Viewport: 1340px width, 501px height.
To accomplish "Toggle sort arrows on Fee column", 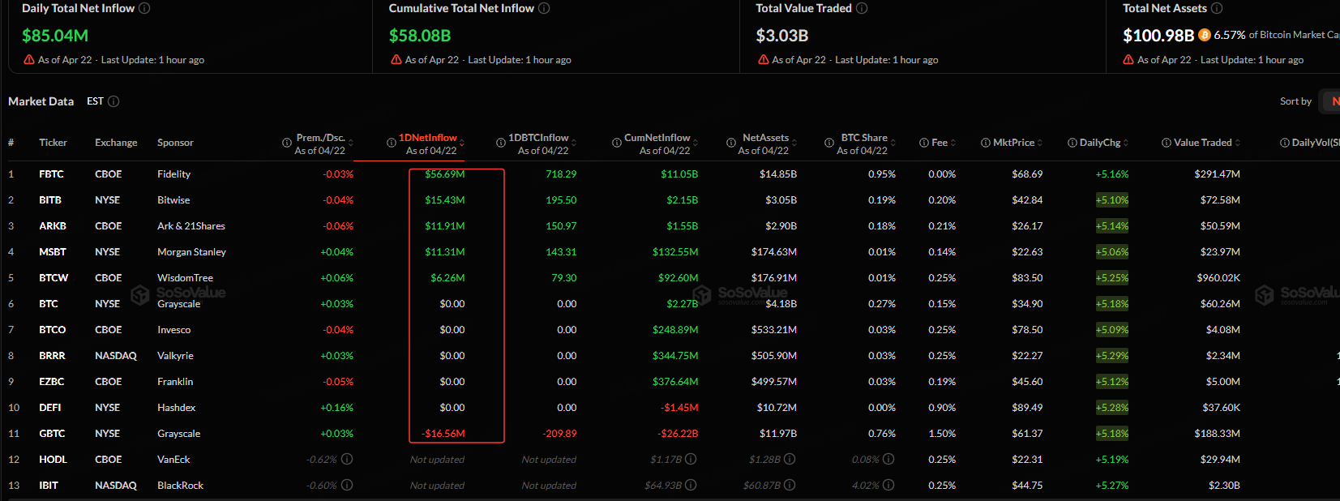I will point(953,143).
